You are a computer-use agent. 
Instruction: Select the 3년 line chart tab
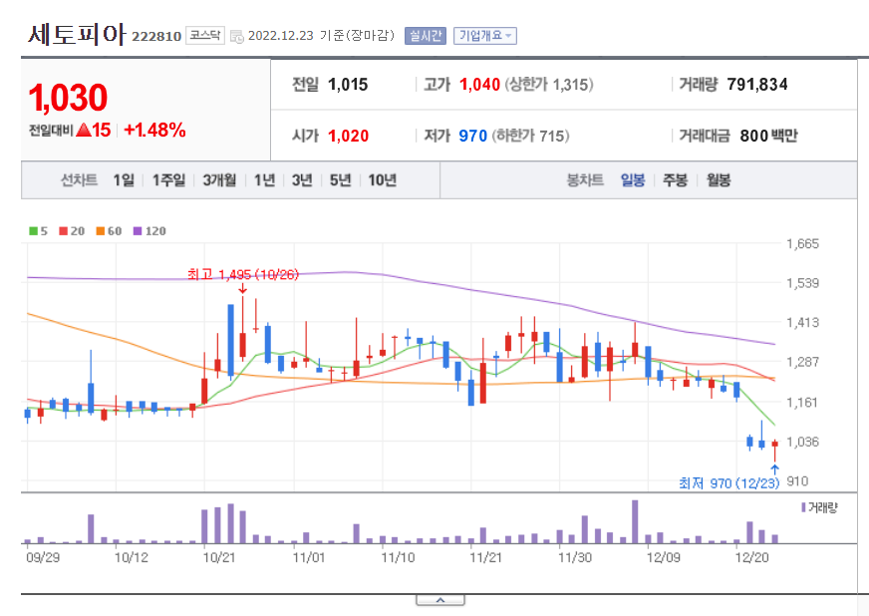point(302,180)
